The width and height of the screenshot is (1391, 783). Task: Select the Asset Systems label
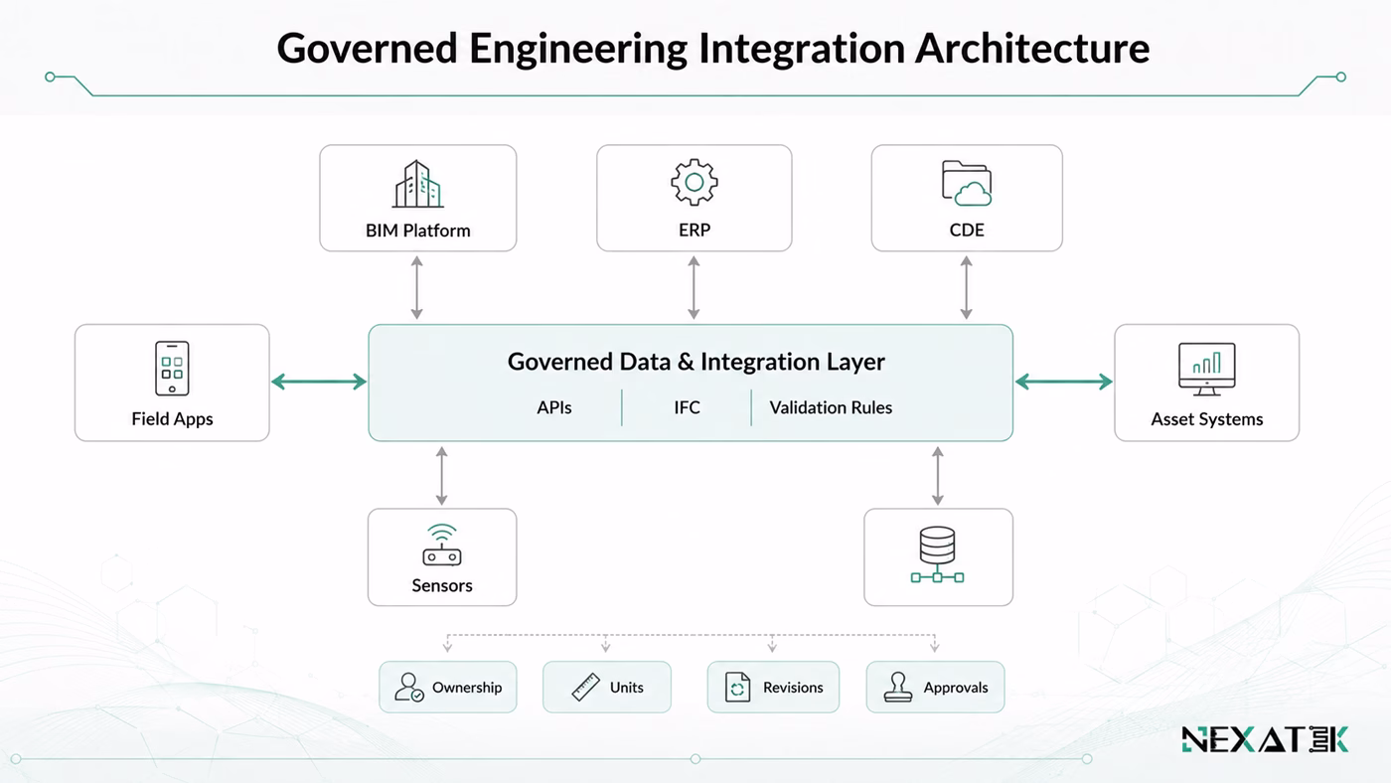pos(1207,419)
